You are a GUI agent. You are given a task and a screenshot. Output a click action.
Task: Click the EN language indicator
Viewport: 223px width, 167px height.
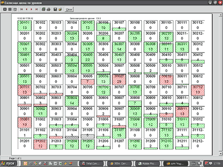pos(193,163)
